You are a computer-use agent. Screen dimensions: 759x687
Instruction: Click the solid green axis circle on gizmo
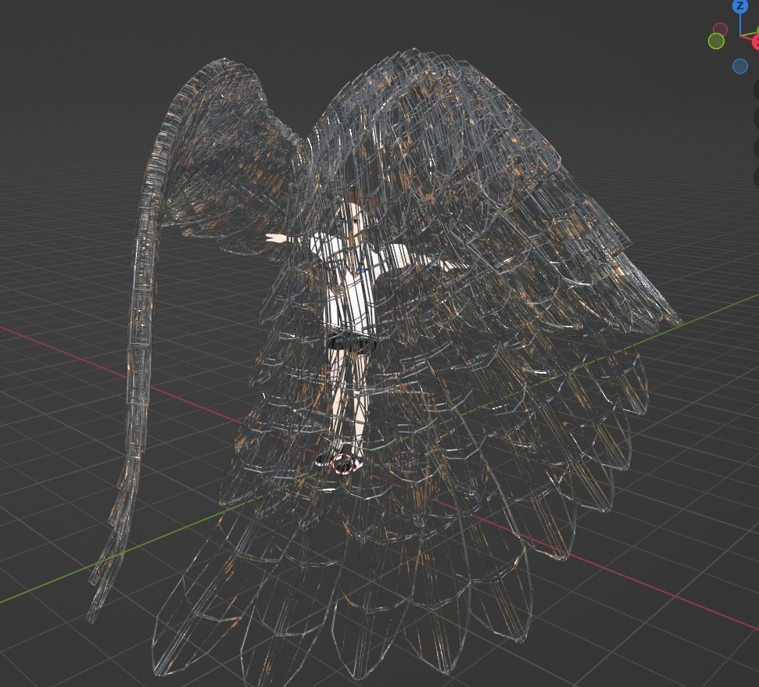(716, 41)
